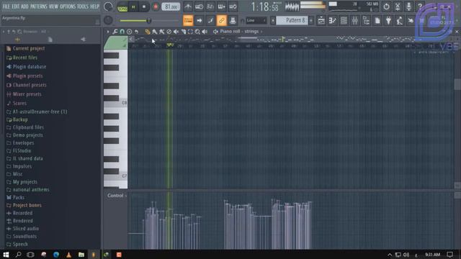Screen dimensions: 461x259
Task: Open the Playlist view
Action: pyautogui.click(x=321, y=21)
